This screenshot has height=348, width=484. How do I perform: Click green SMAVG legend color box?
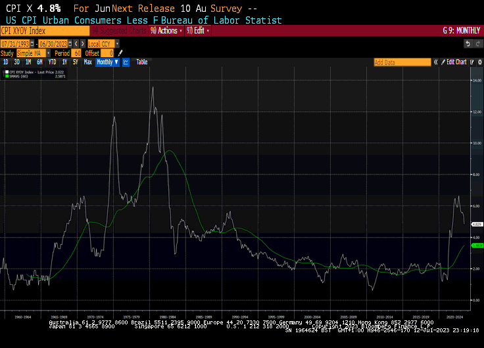(x=7, y=76)
